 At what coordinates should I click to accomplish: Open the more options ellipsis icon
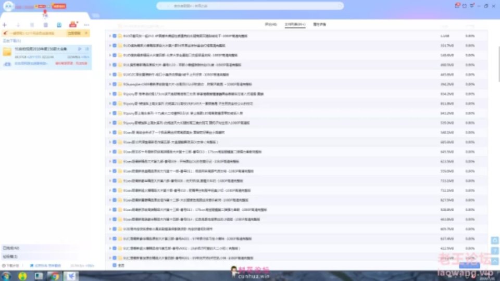[x=86, y=25]
